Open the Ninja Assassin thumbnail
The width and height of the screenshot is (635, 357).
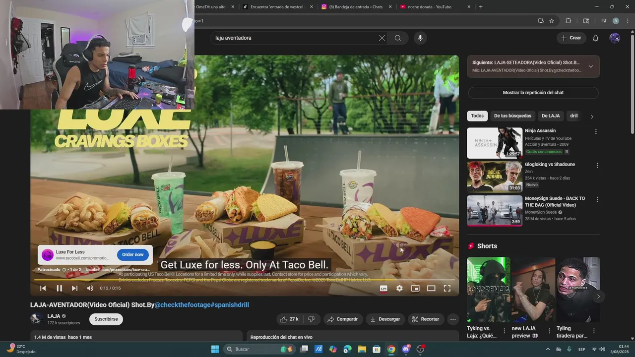coord(495,143)
